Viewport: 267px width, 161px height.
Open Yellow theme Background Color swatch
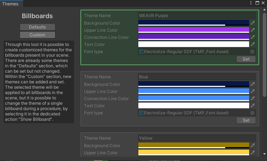pyautogui.click(x=194, y=145)
